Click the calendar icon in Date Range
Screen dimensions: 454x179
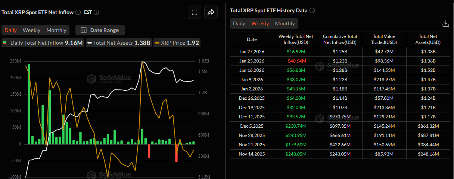[x=84, y=30]
